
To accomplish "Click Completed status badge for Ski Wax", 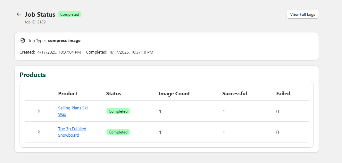I will tap(118, 111).
